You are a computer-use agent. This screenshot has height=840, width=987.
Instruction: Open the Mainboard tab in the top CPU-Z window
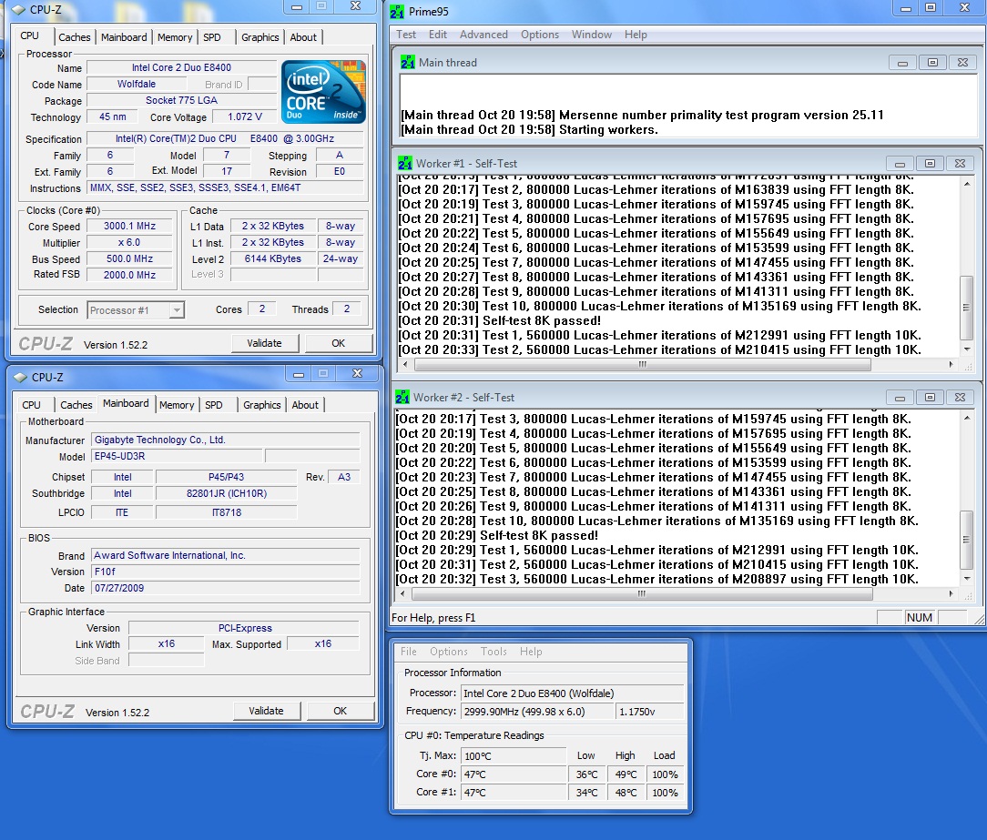click(124, 37)
